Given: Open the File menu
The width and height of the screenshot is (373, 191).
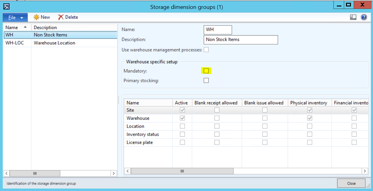Looking at the screenshot, I should pos(12,17).
